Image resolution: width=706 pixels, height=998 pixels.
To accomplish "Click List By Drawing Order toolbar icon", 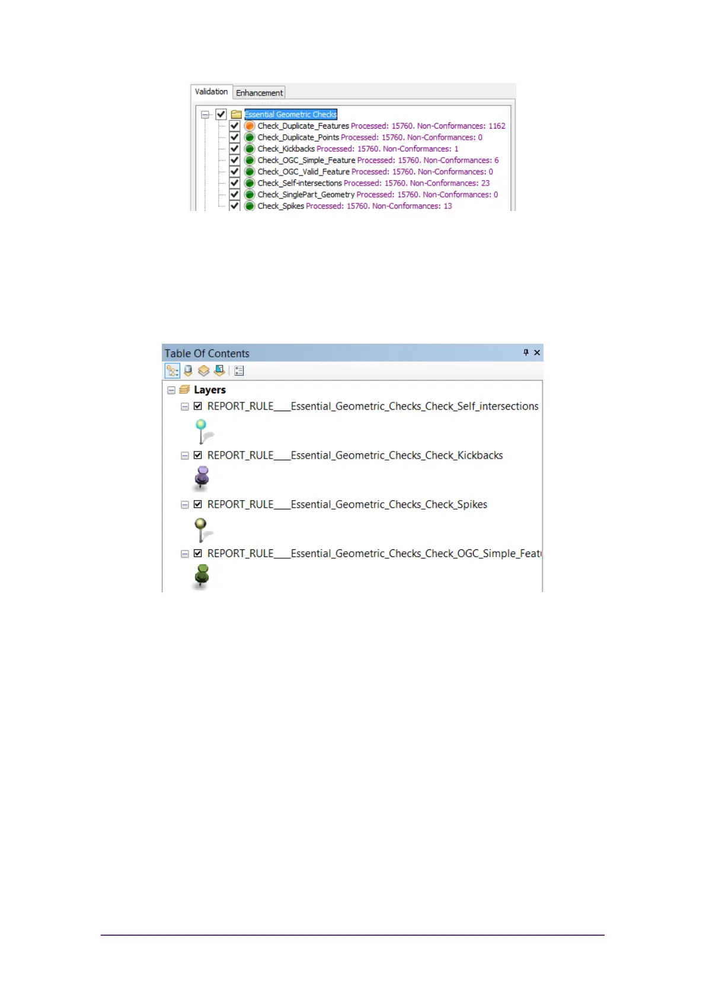I will coord(172,370).
